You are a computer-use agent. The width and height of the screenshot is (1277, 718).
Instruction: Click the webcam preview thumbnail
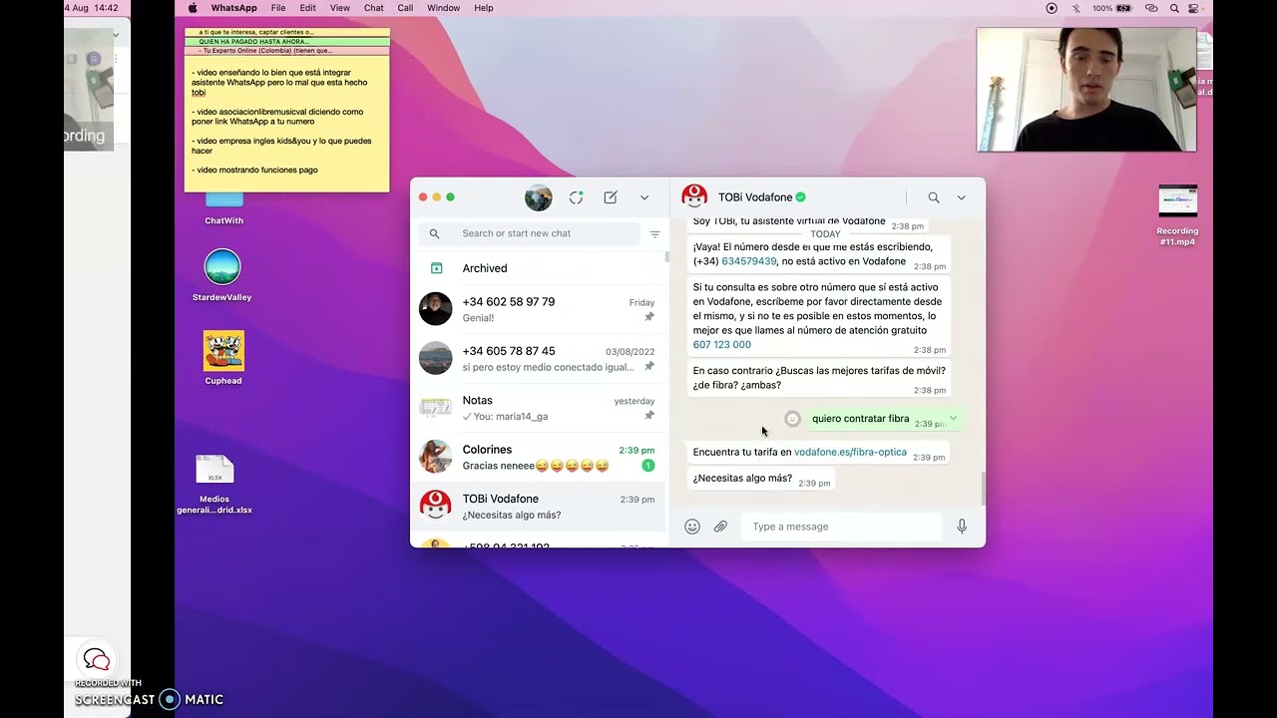click(x=1086, y=89)
